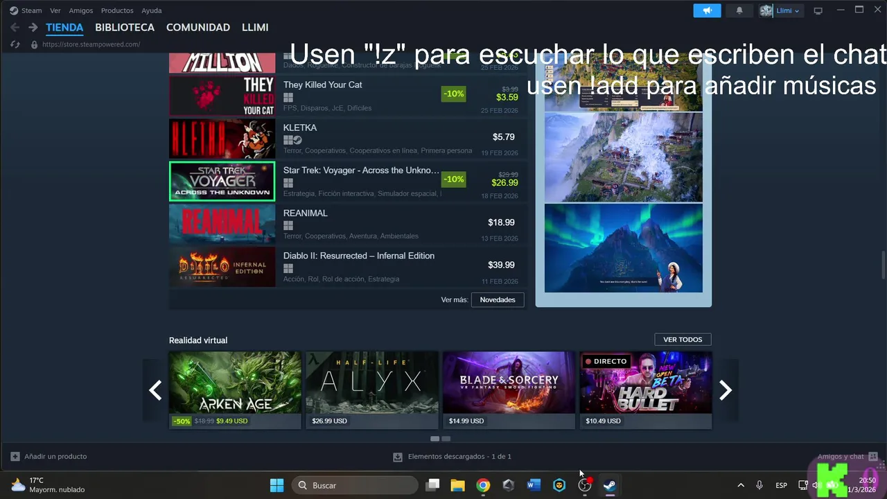The height and width of the screenshot is (499, 887).
Task: Click the $5.79 KLETKA price
Action: [x=504, y=137]
